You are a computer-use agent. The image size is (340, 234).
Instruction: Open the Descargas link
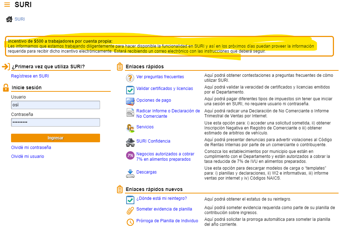(x=146, y=172)
